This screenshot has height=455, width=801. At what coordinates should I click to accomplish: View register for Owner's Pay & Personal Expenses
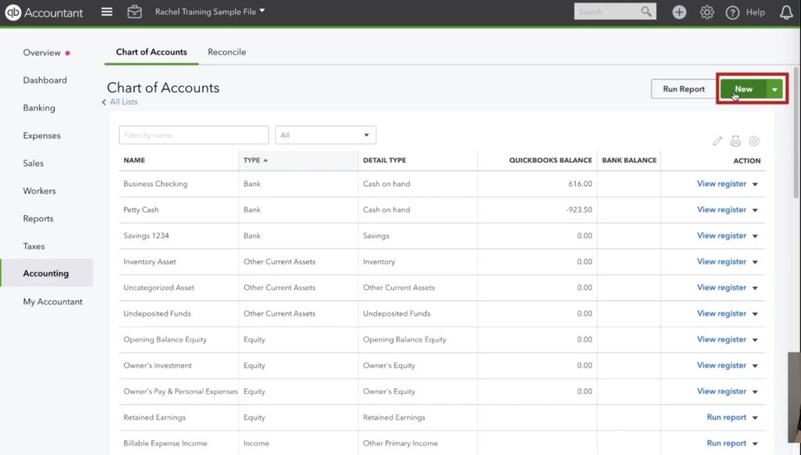click(x=721, y=391)
